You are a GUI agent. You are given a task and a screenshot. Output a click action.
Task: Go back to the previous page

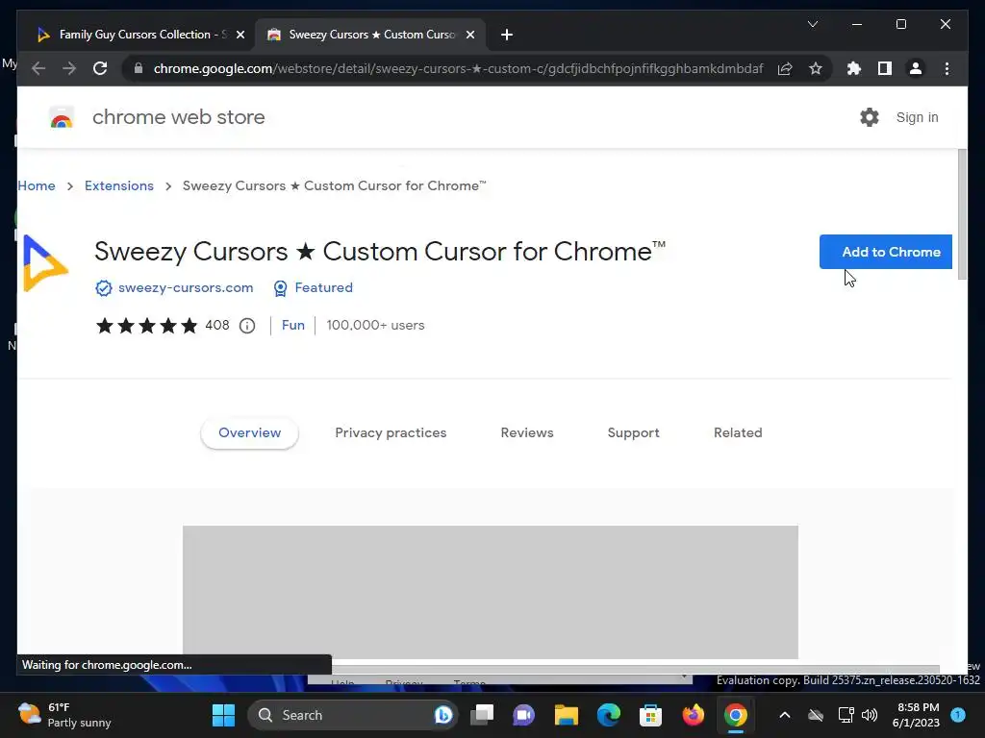38,68
